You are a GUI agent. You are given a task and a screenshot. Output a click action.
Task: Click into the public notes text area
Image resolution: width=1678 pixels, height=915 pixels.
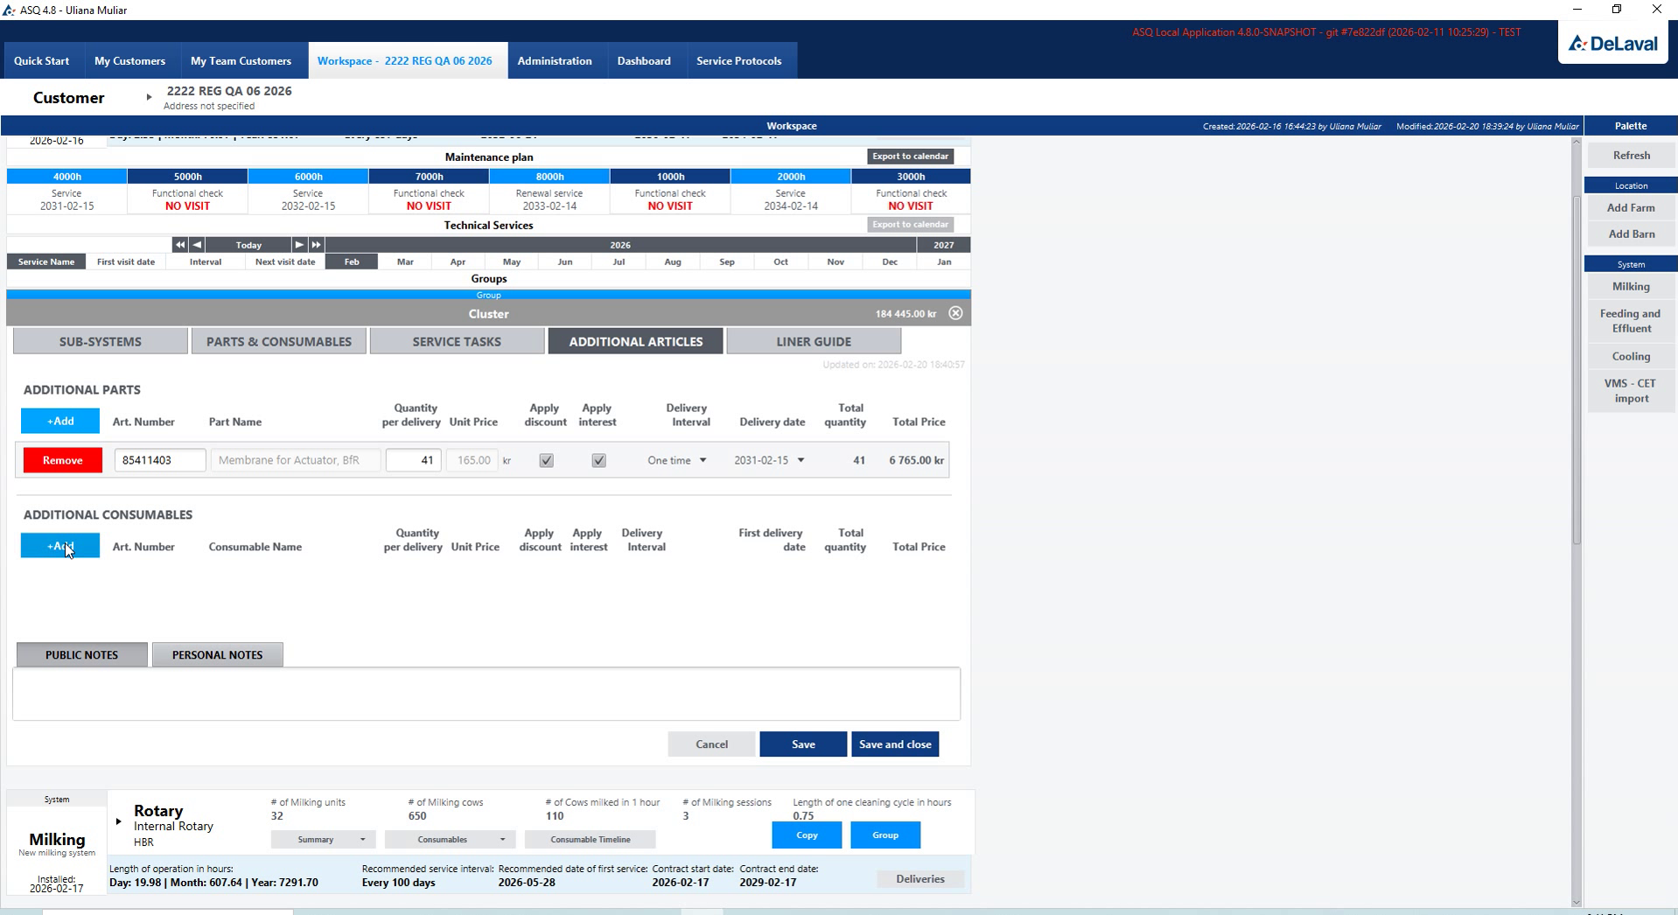[x=486, y=694]
